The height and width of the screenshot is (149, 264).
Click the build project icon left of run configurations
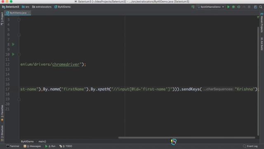[193, 7]
